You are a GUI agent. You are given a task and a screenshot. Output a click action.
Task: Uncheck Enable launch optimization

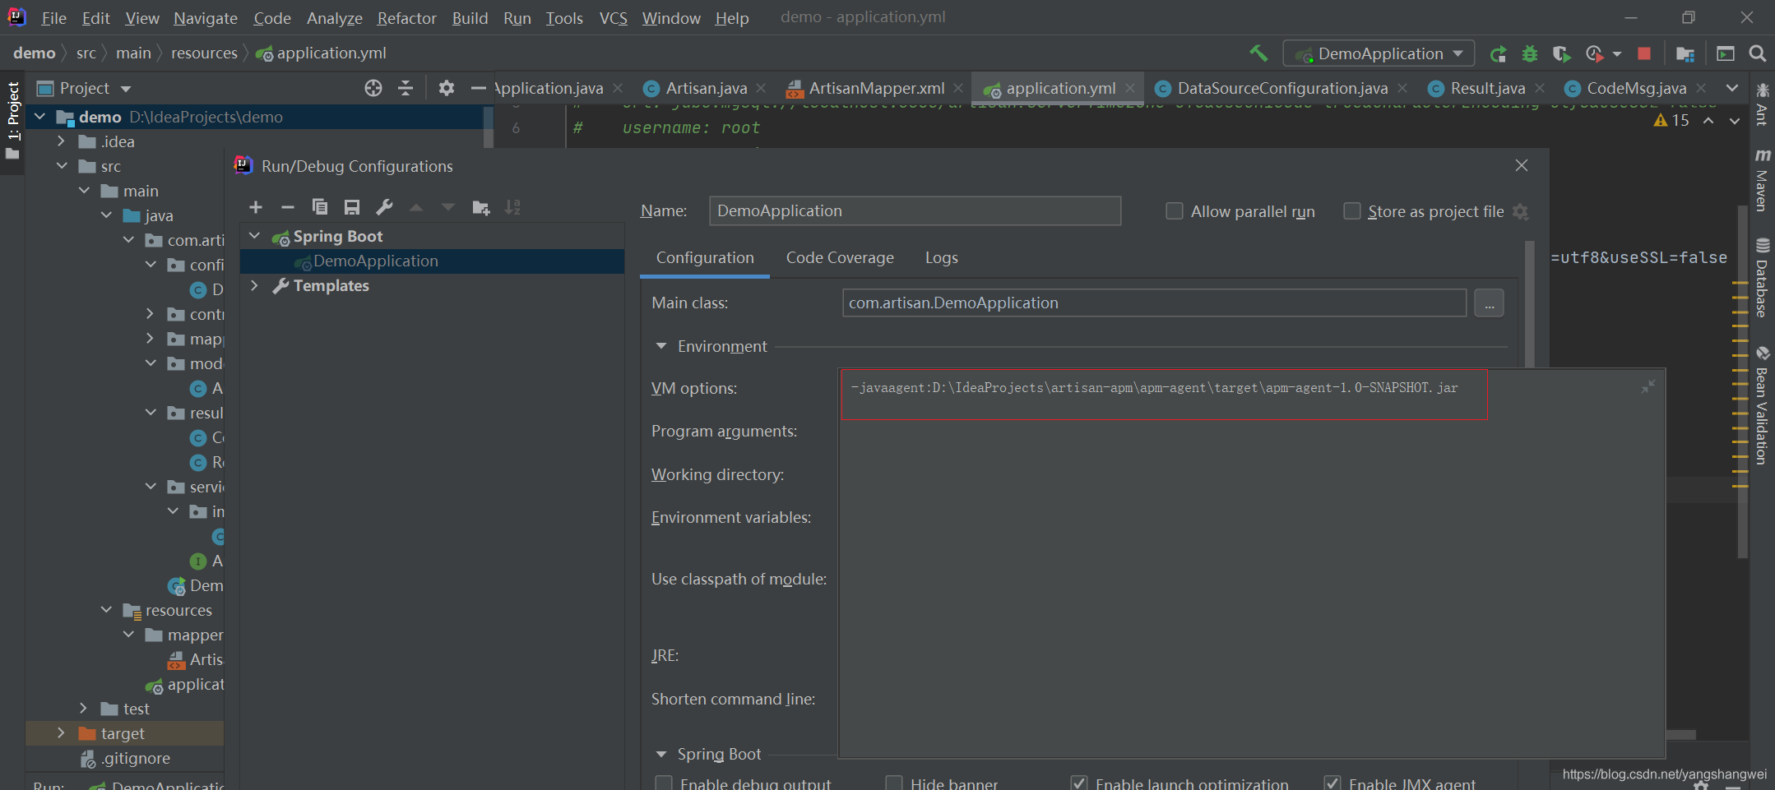tap(1078, 783)
